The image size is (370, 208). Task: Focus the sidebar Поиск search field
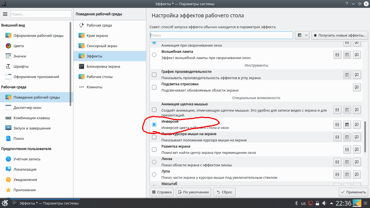(x=41, y=14)
